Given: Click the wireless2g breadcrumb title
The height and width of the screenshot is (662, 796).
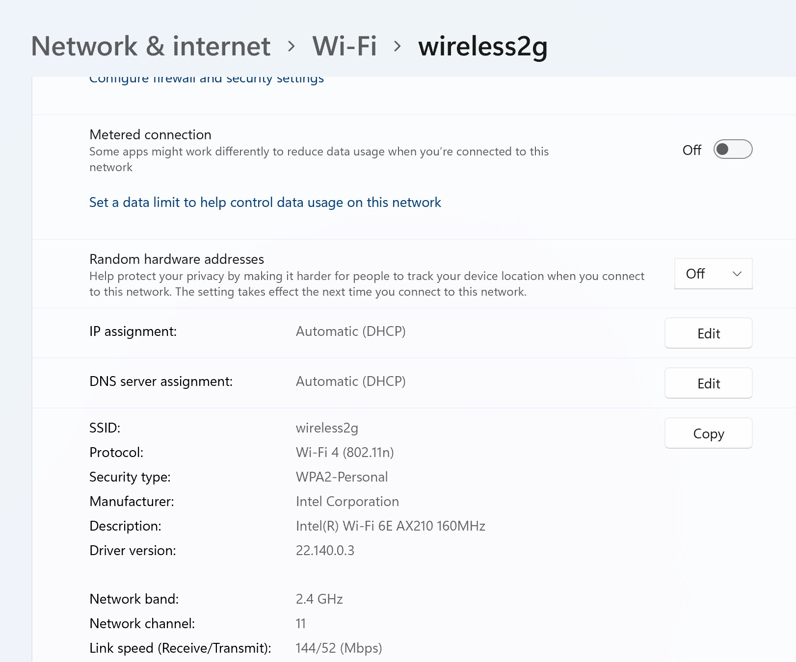Looking at the screenshot, I should (x=483, y=48).
